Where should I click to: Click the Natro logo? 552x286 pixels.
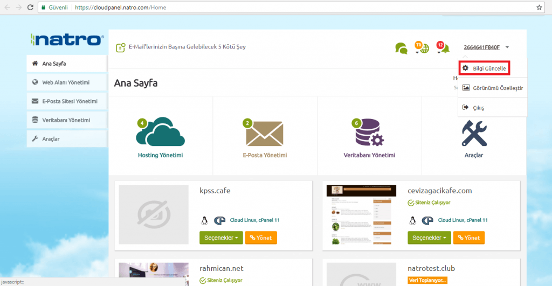[67, 40]
